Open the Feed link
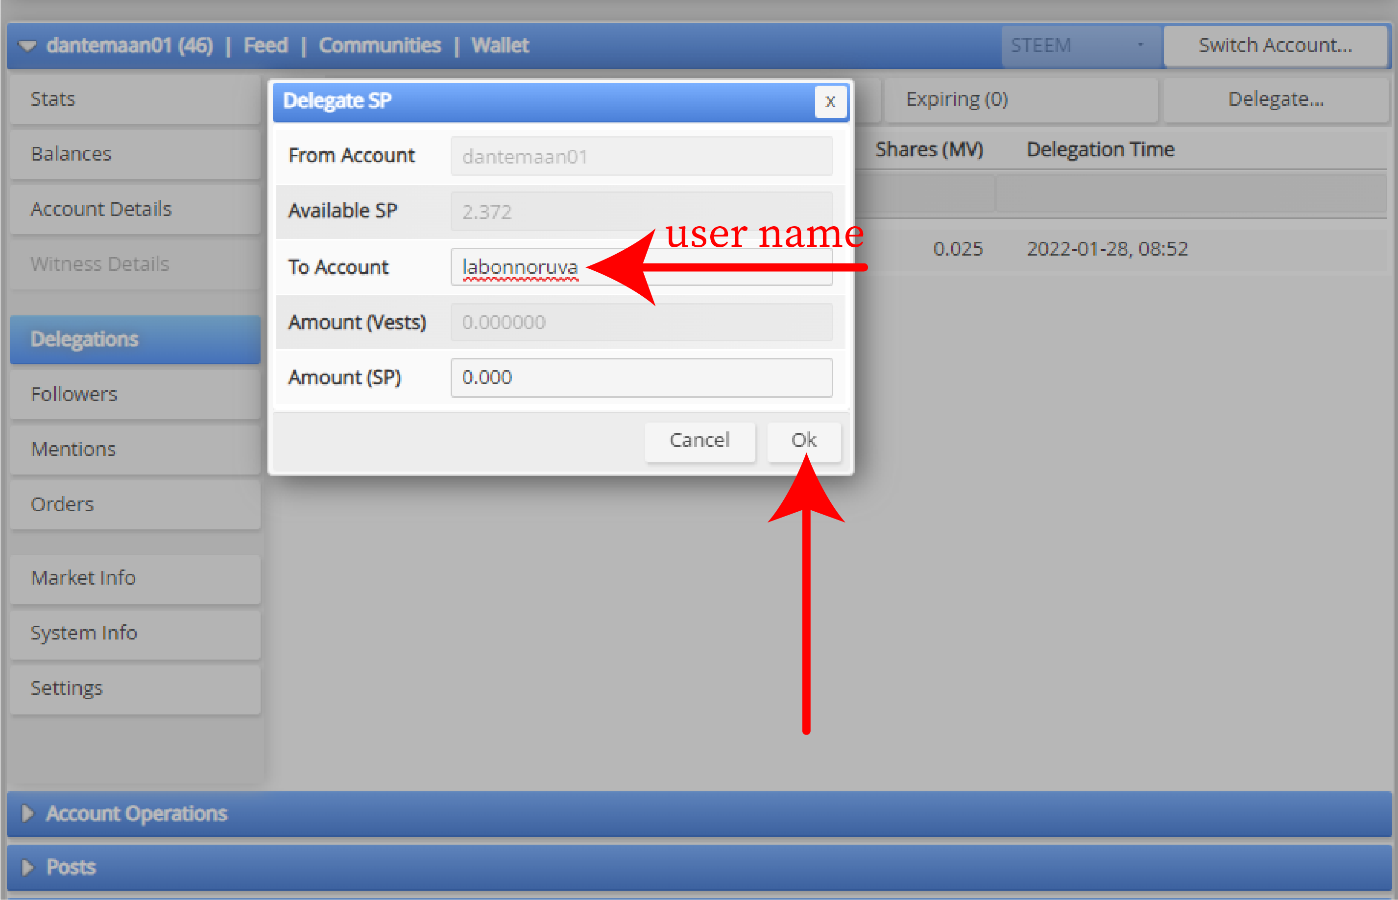 266,46
